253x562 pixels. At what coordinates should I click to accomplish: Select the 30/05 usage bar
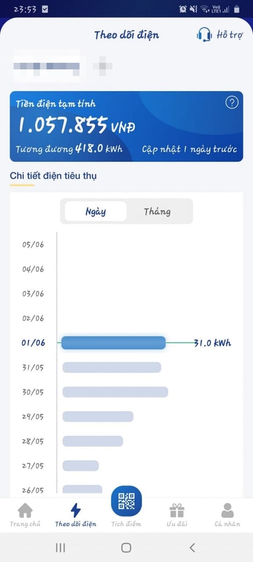[x=115, y=392]
